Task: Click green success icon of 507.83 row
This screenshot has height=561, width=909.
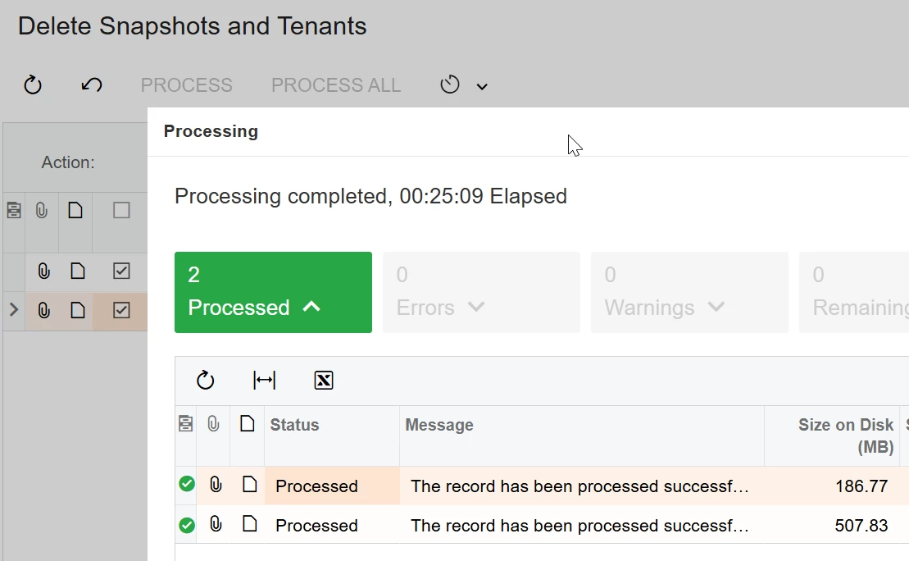Action: click(187, 526)
